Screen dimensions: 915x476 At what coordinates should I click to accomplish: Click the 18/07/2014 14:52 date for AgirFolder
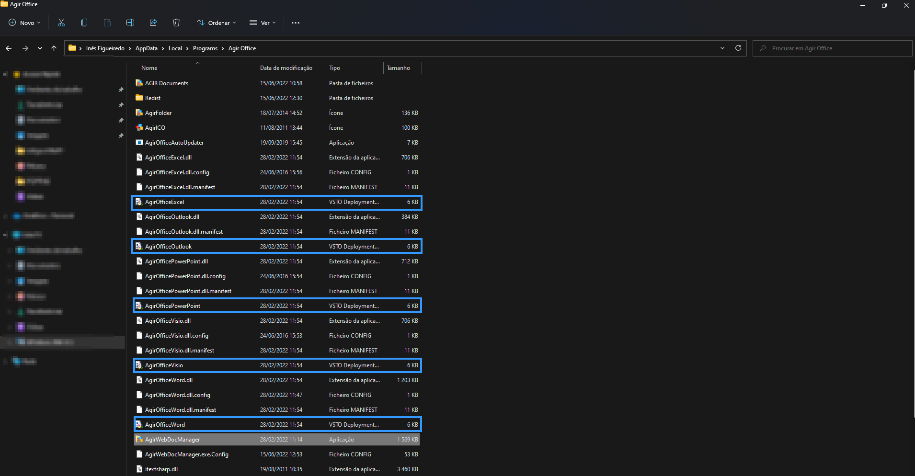coord(281,113)
